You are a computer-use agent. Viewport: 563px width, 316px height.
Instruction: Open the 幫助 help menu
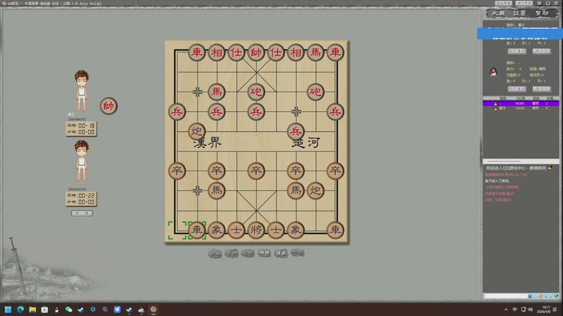(x=542, y=13)
